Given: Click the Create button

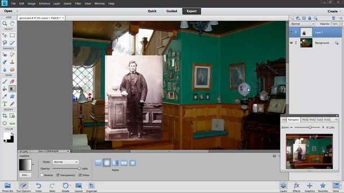Looking at the screenshot, I should 333,11.
